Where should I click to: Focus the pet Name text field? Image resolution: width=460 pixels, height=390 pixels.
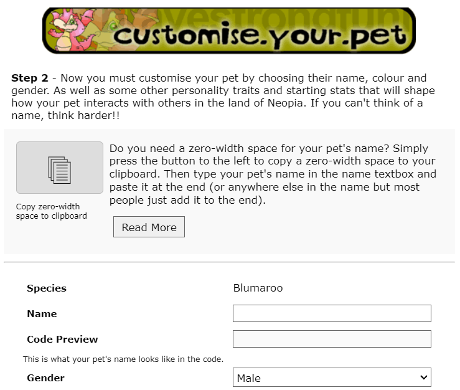pyautogui.click(x=332, y=313)
